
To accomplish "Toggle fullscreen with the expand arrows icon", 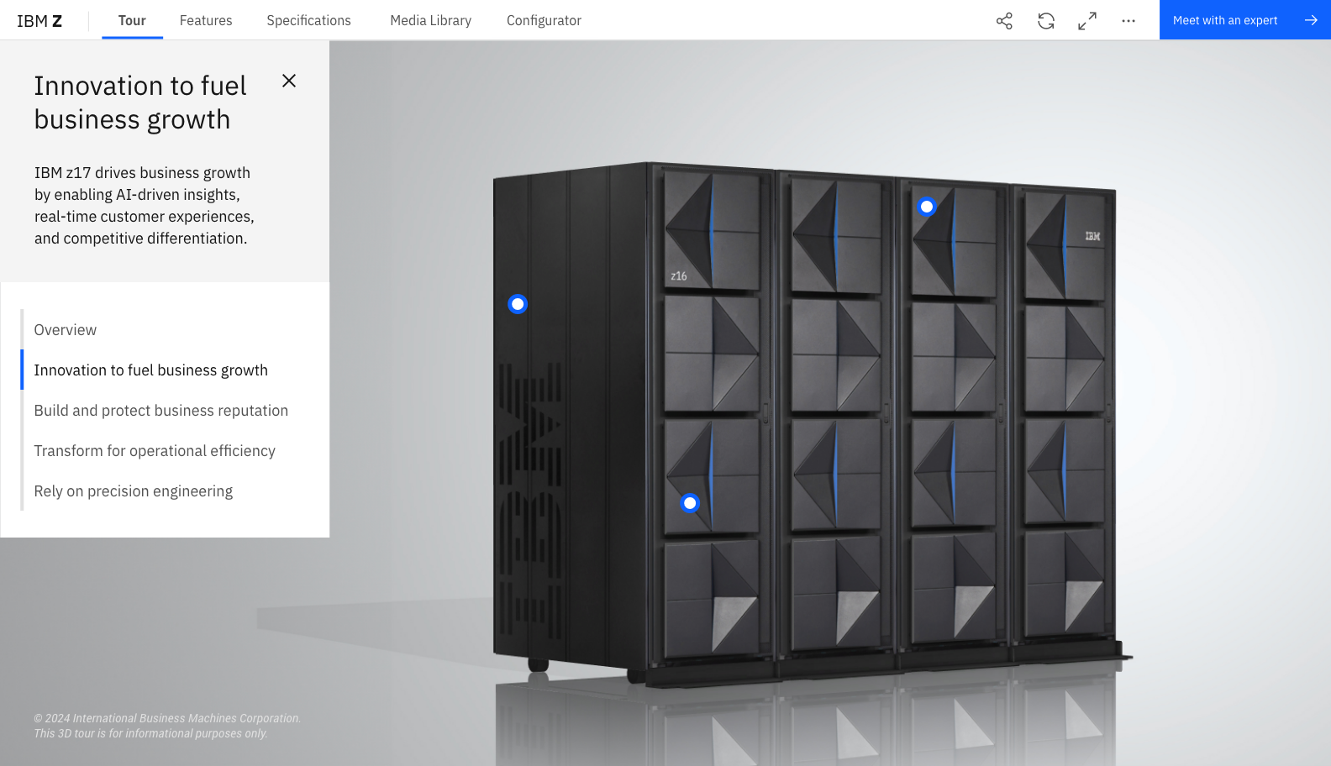I will click(x=1087, y=21).
